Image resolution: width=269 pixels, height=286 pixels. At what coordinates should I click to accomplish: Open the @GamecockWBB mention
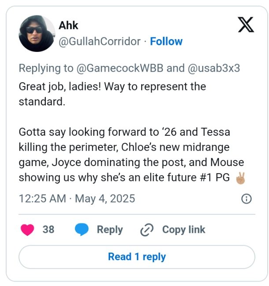tap(120, 68)
